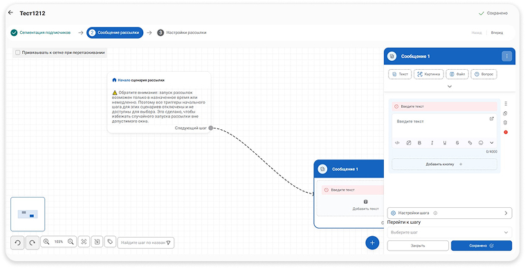The image size is (525, 268).
Task: Open the text editor in expanded view
Action: click(492, 119)
